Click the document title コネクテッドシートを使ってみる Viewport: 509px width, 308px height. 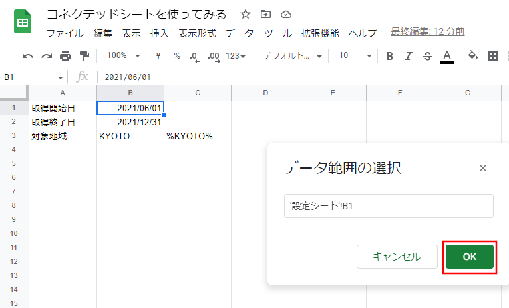(137, 15)
